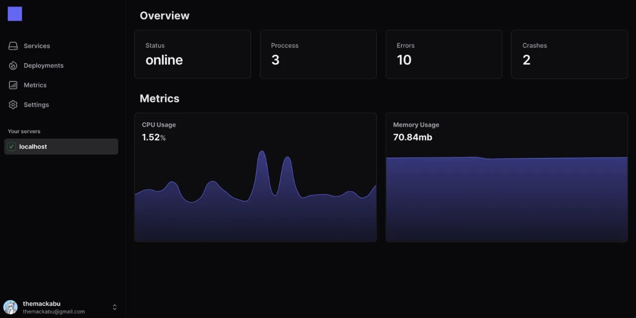Open the Metrics sidebar label
The image size is (636, 318).
pos(35,85)
